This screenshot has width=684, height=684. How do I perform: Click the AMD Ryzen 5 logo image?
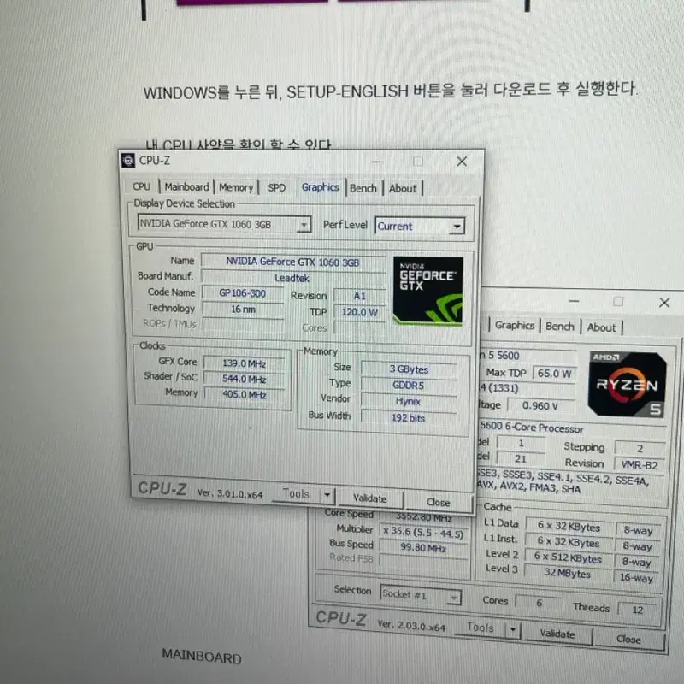[628, 384]
